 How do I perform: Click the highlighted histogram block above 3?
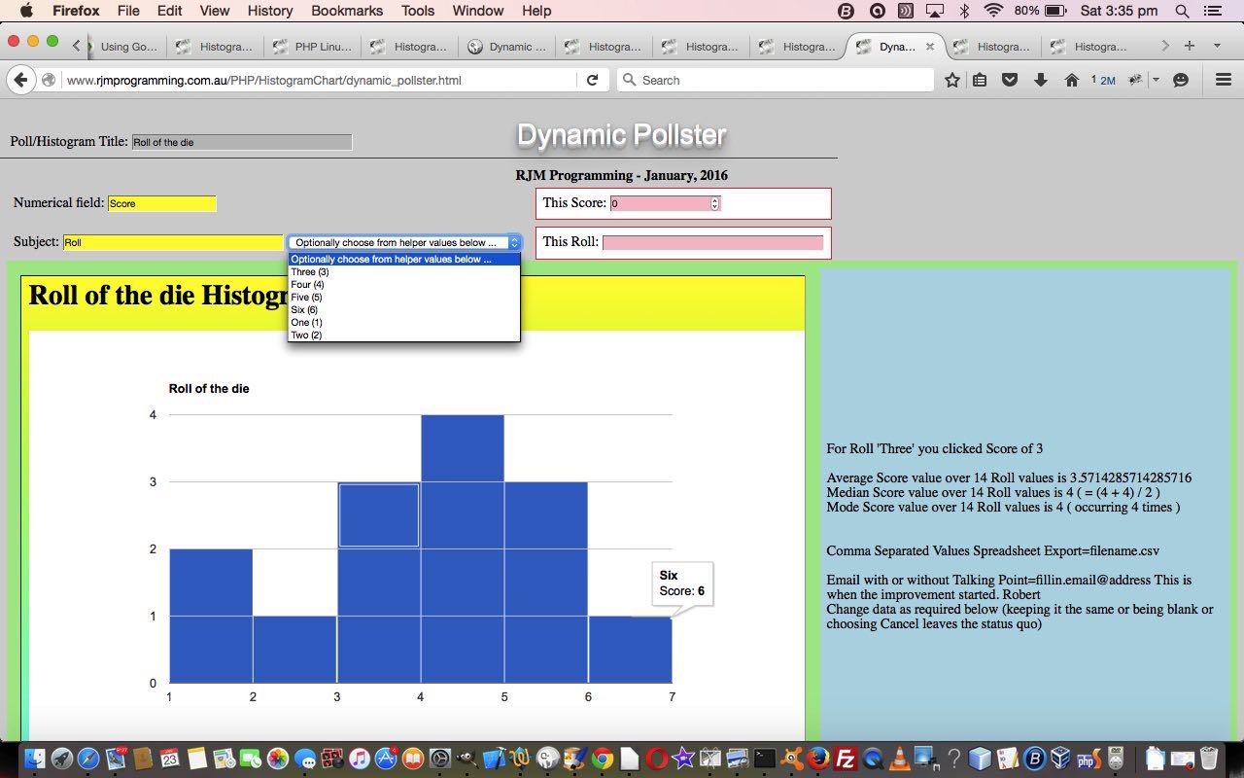click(x=379, y=515)
